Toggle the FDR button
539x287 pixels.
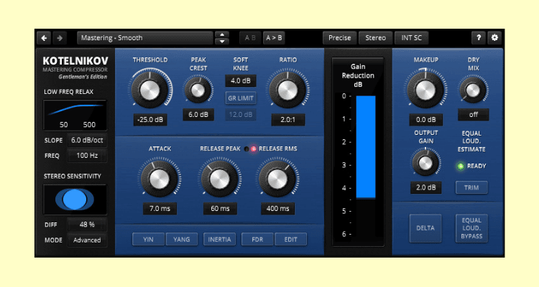pos(257,239)
